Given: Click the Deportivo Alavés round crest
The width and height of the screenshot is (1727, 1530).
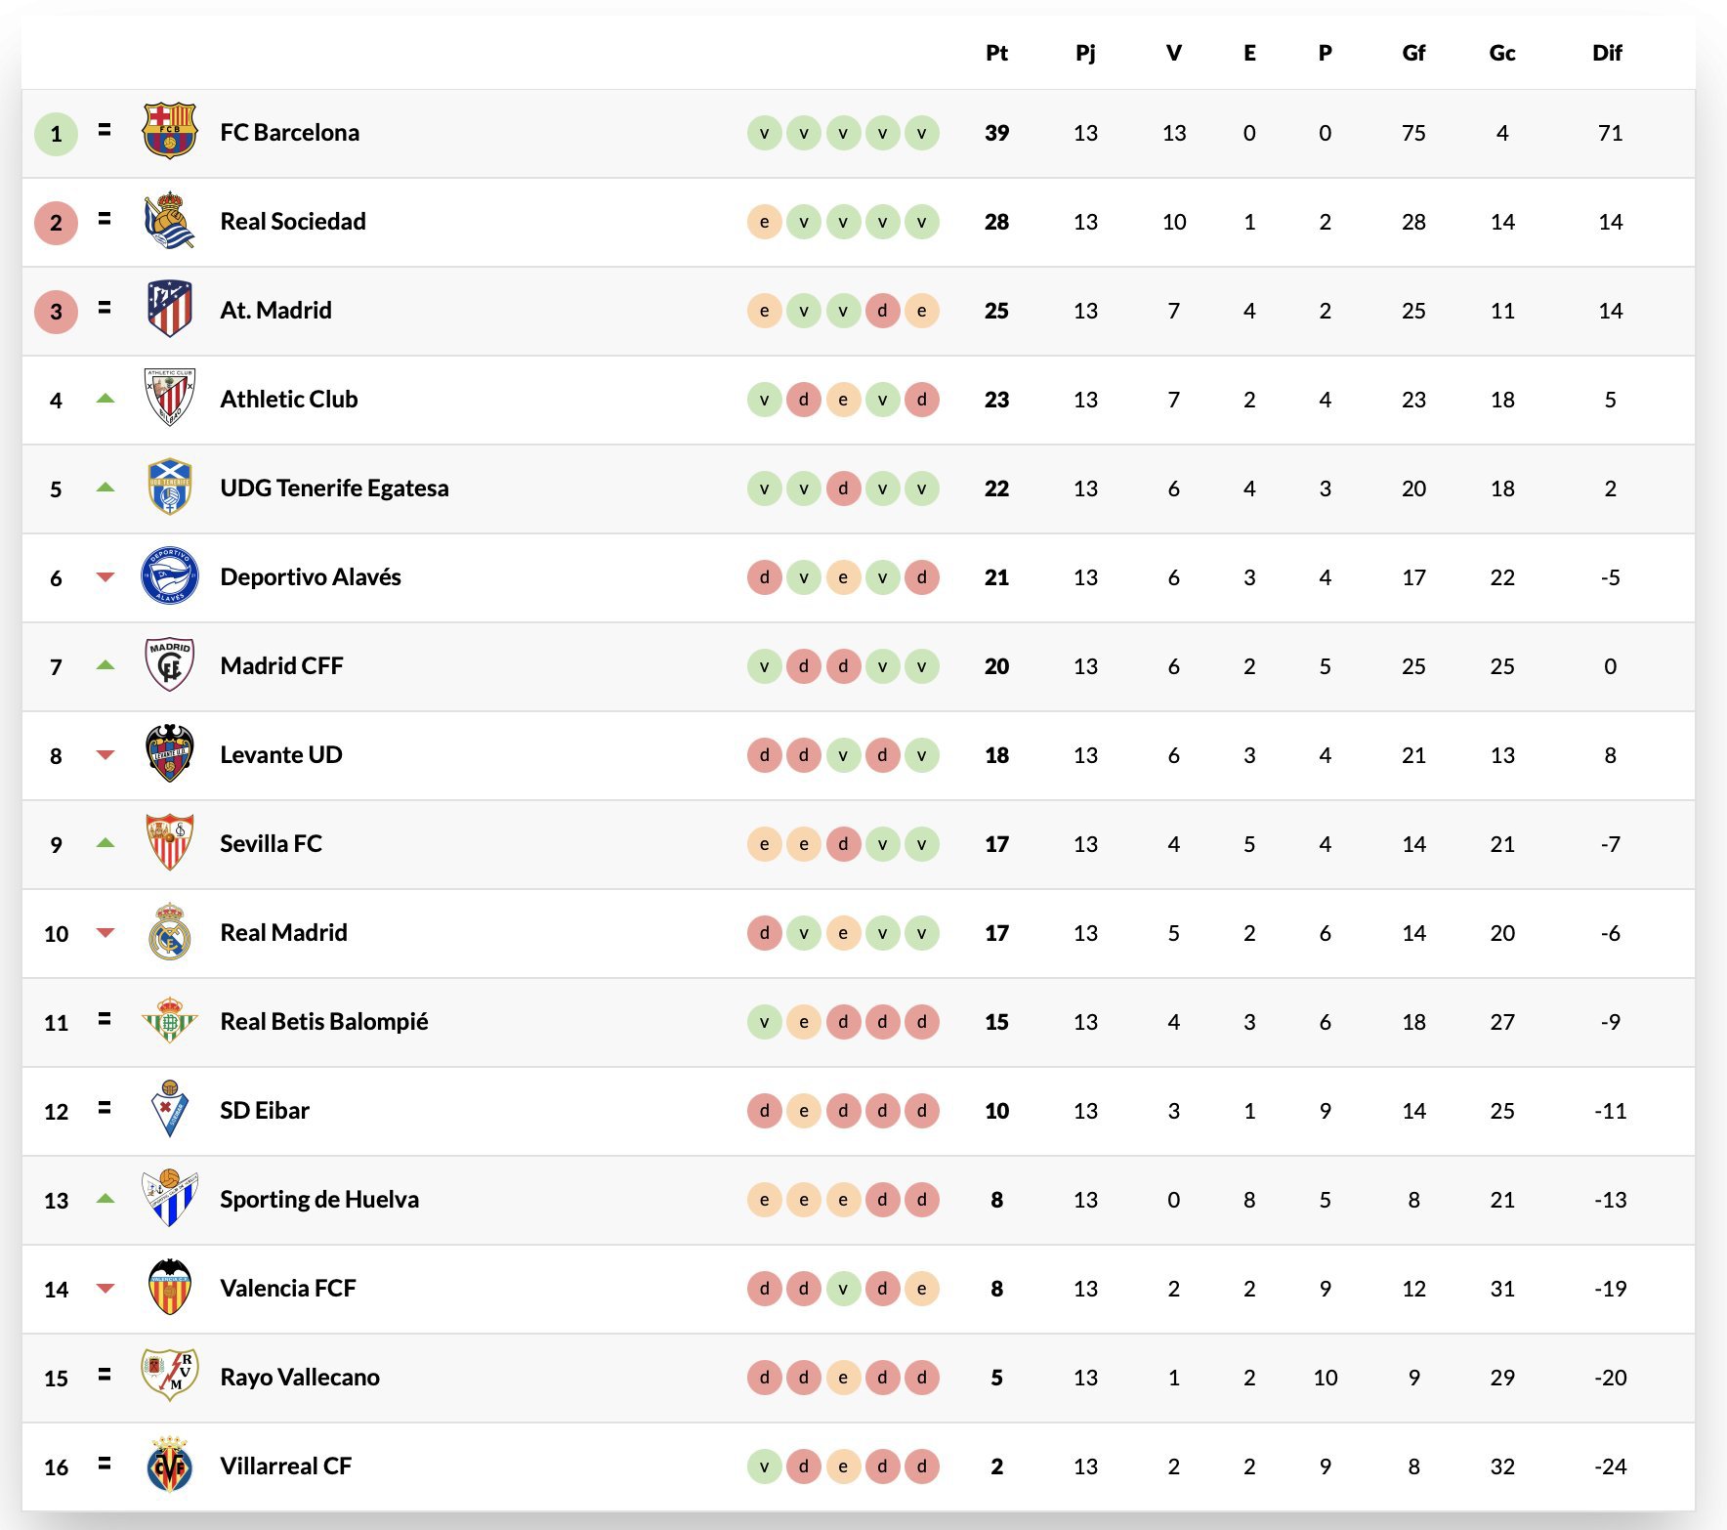Looking at the screenshot, I should pyautogui.click(x=170, y=575).
